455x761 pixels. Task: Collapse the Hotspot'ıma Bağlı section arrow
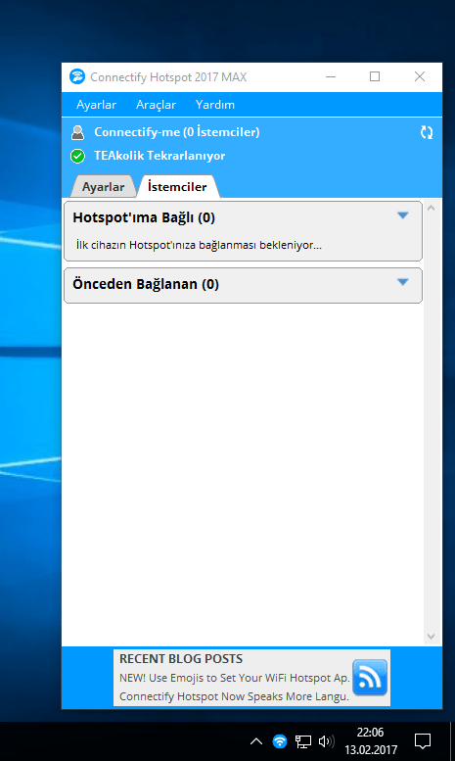point(402,215)
